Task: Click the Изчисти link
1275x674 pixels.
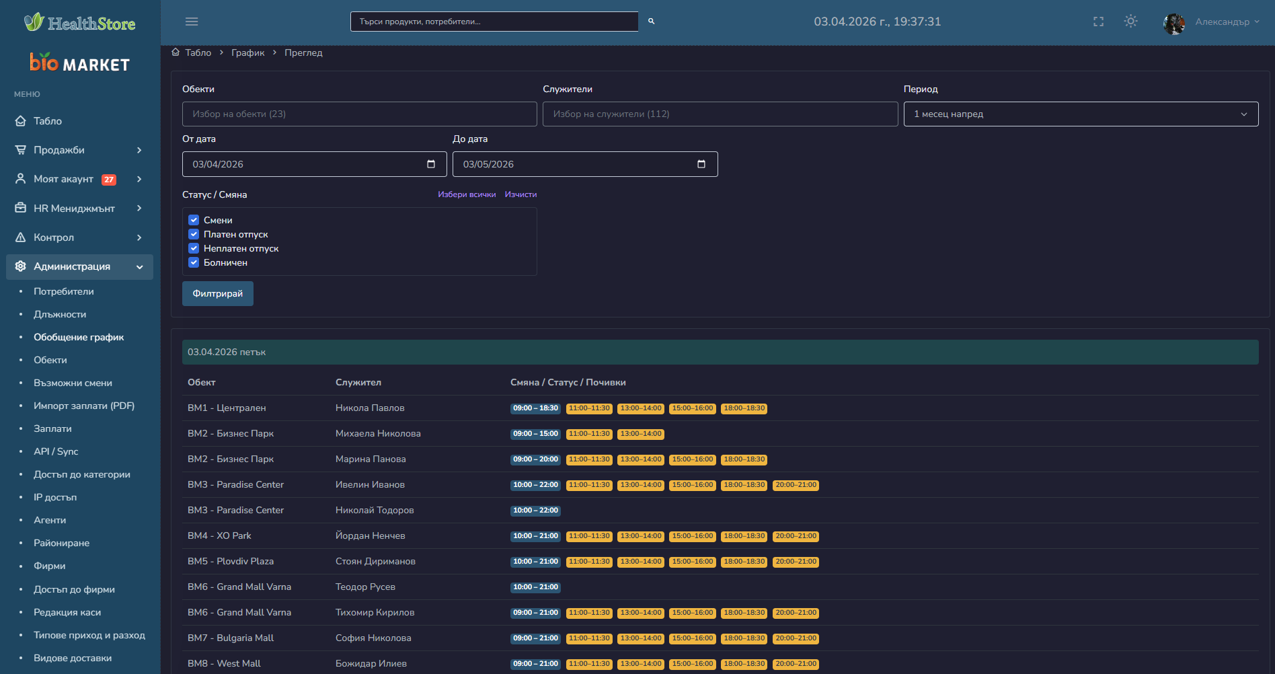Action: (520, 194)
